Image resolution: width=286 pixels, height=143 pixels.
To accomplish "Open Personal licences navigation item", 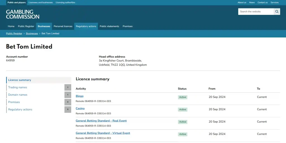I will point(63,26).
